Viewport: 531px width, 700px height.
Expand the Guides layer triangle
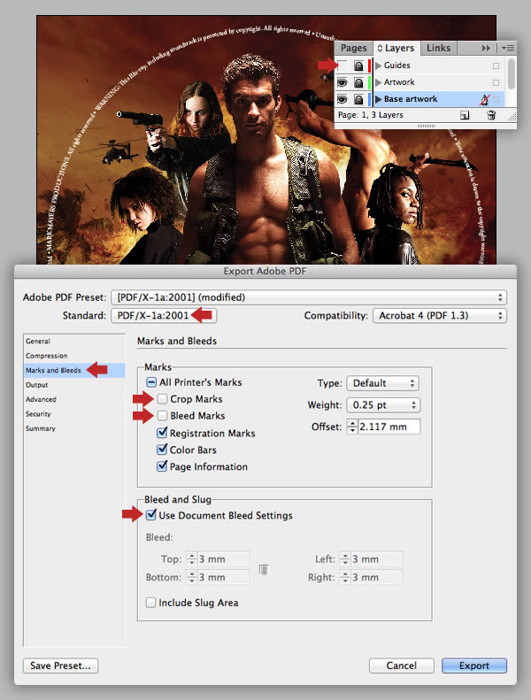(378, 65)
